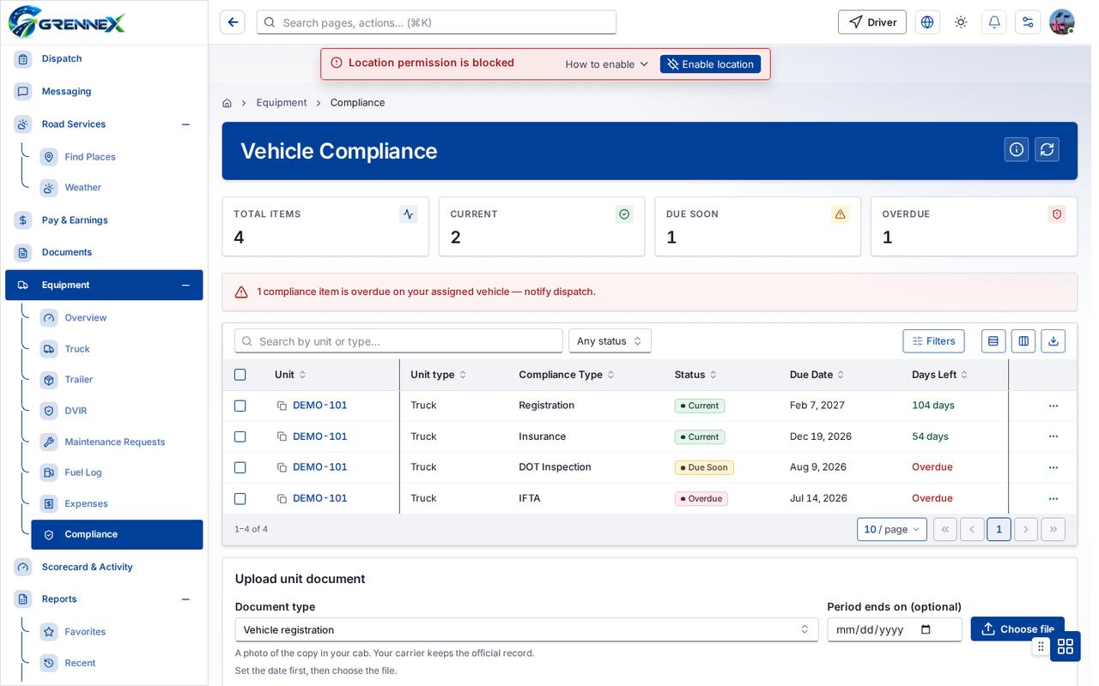Select the IFTA row checkbox

(240, 498)
